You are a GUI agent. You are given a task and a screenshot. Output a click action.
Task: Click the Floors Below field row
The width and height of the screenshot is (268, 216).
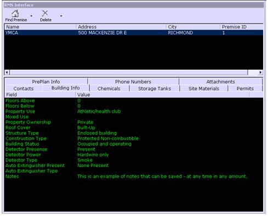point(134,106)
